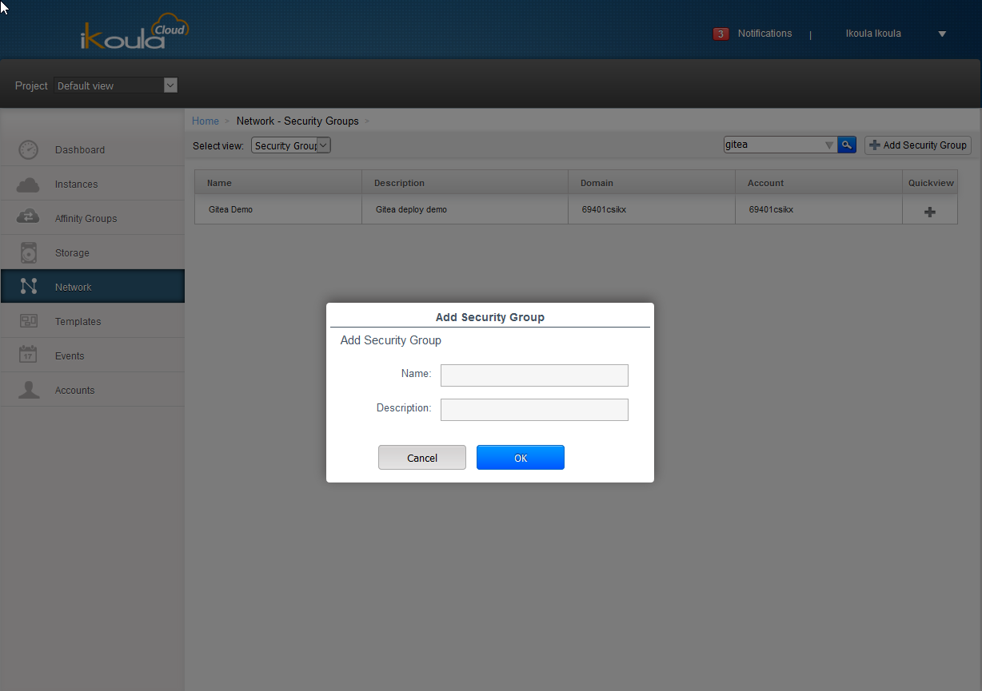Click the Dashboard gauge icon
The image size is (982, 691).
(x=28, y=149)
